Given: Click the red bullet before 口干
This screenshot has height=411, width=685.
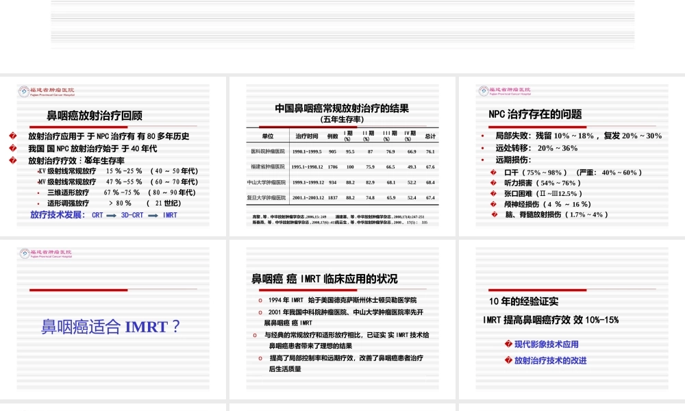Looking at the screenshot, I should click(x=493, y=173).
